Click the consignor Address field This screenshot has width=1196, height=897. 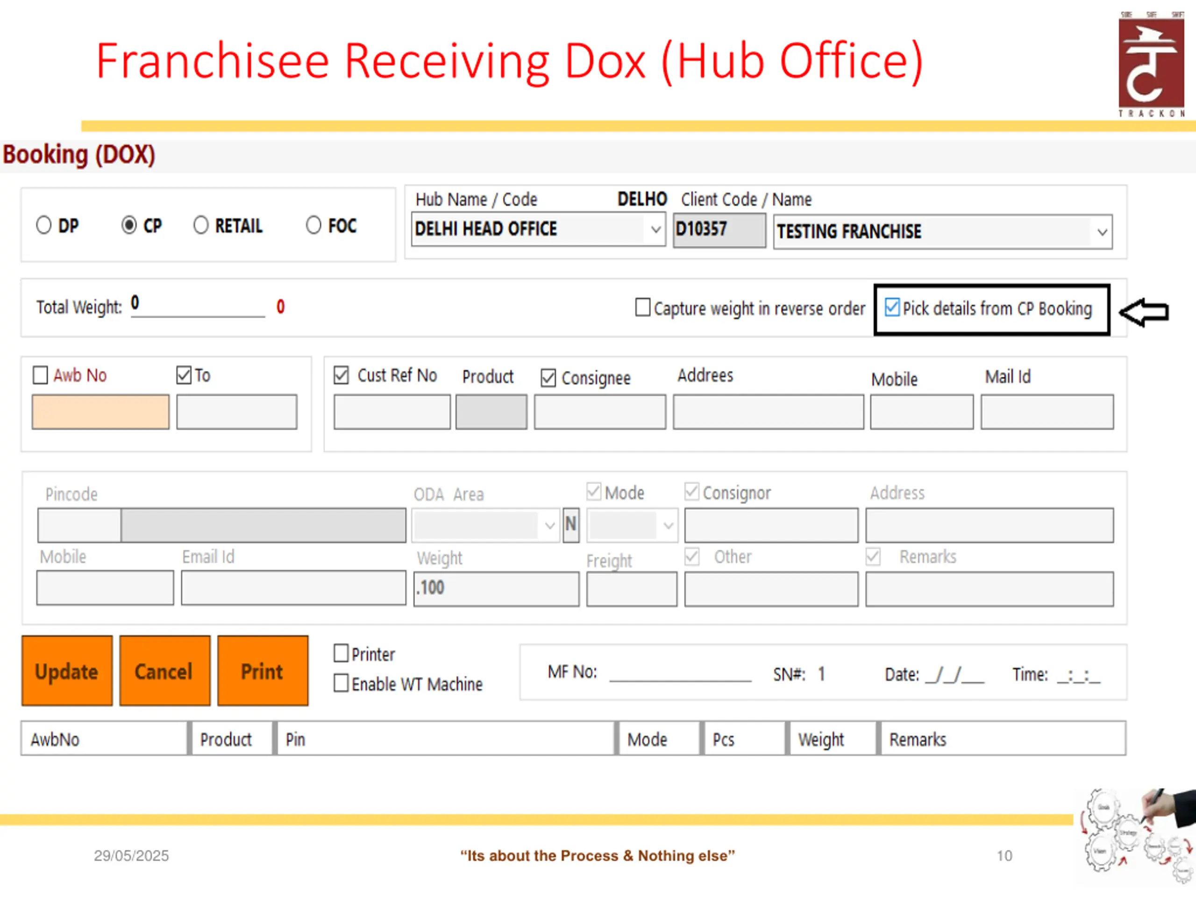click(x=990, y=525)
